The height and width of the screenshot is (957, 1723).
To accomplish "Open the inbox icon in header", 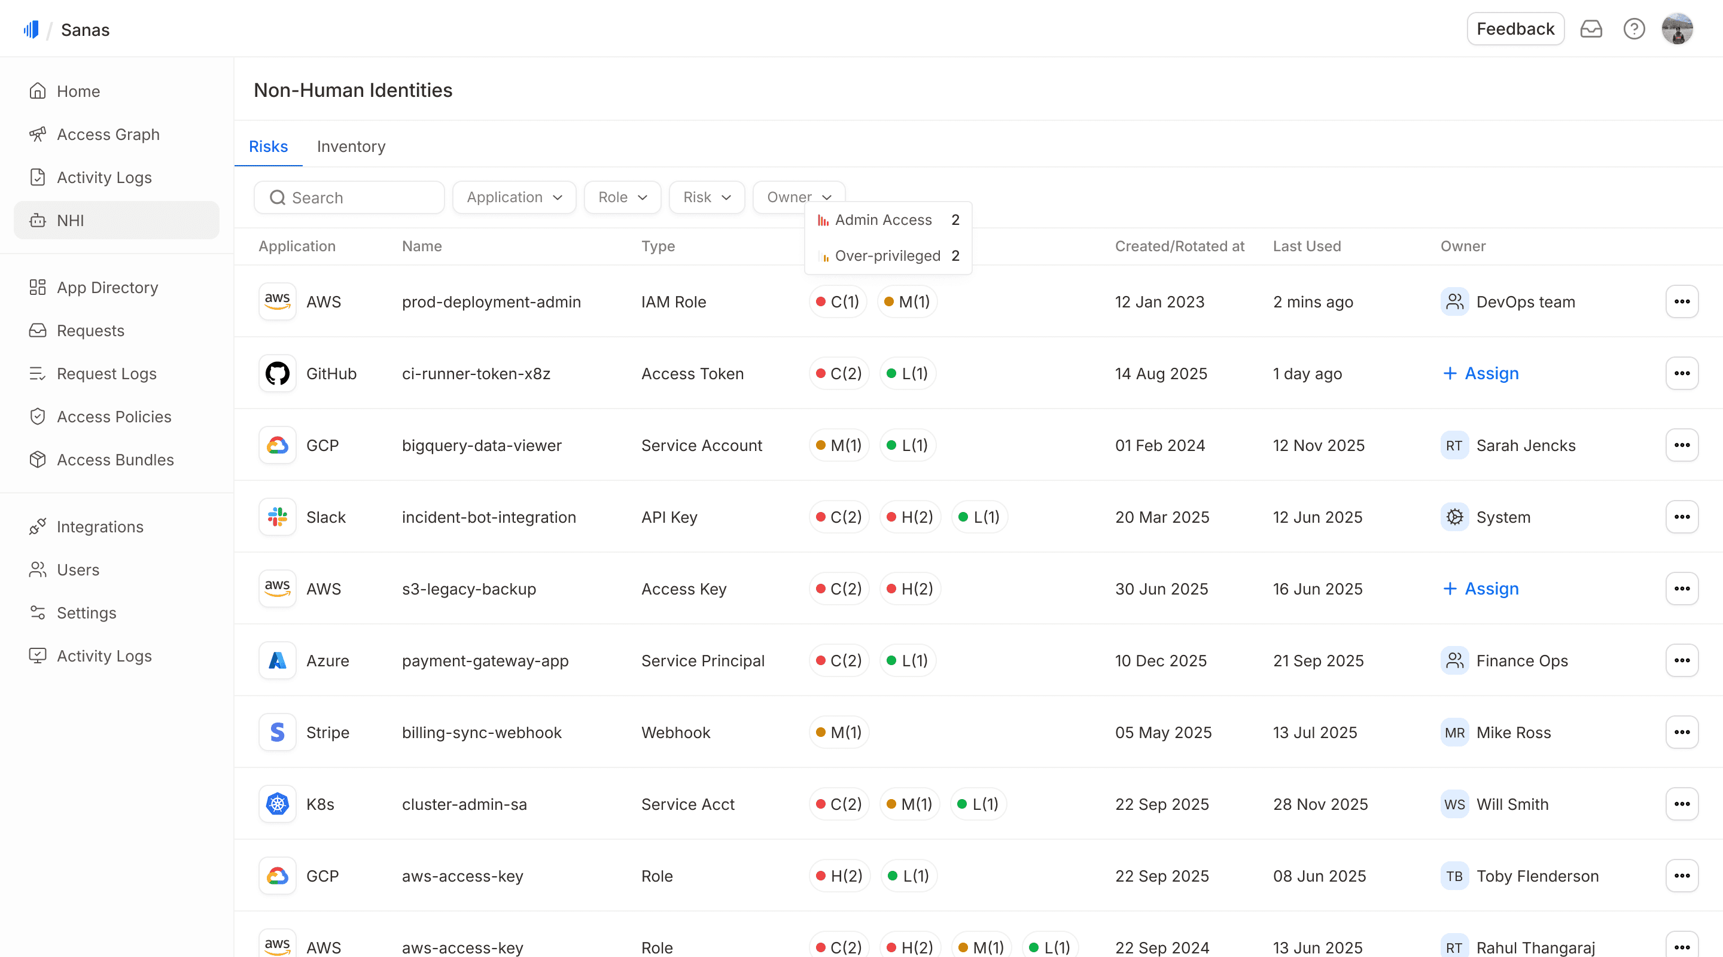I will [x=1591, y=29].
